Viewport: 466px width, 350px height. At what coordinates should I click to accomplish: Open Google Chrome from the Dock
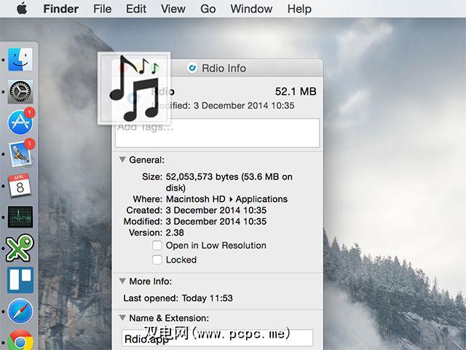[20, 340]
